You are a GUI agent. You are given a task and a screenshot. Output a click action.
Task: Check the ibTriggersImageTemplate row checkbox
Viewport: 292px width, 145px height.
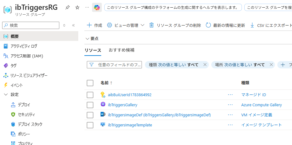point(90,125)
